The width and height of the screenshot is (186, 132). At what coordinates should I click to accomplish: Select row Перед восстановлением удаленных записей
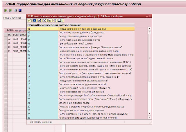81,81
